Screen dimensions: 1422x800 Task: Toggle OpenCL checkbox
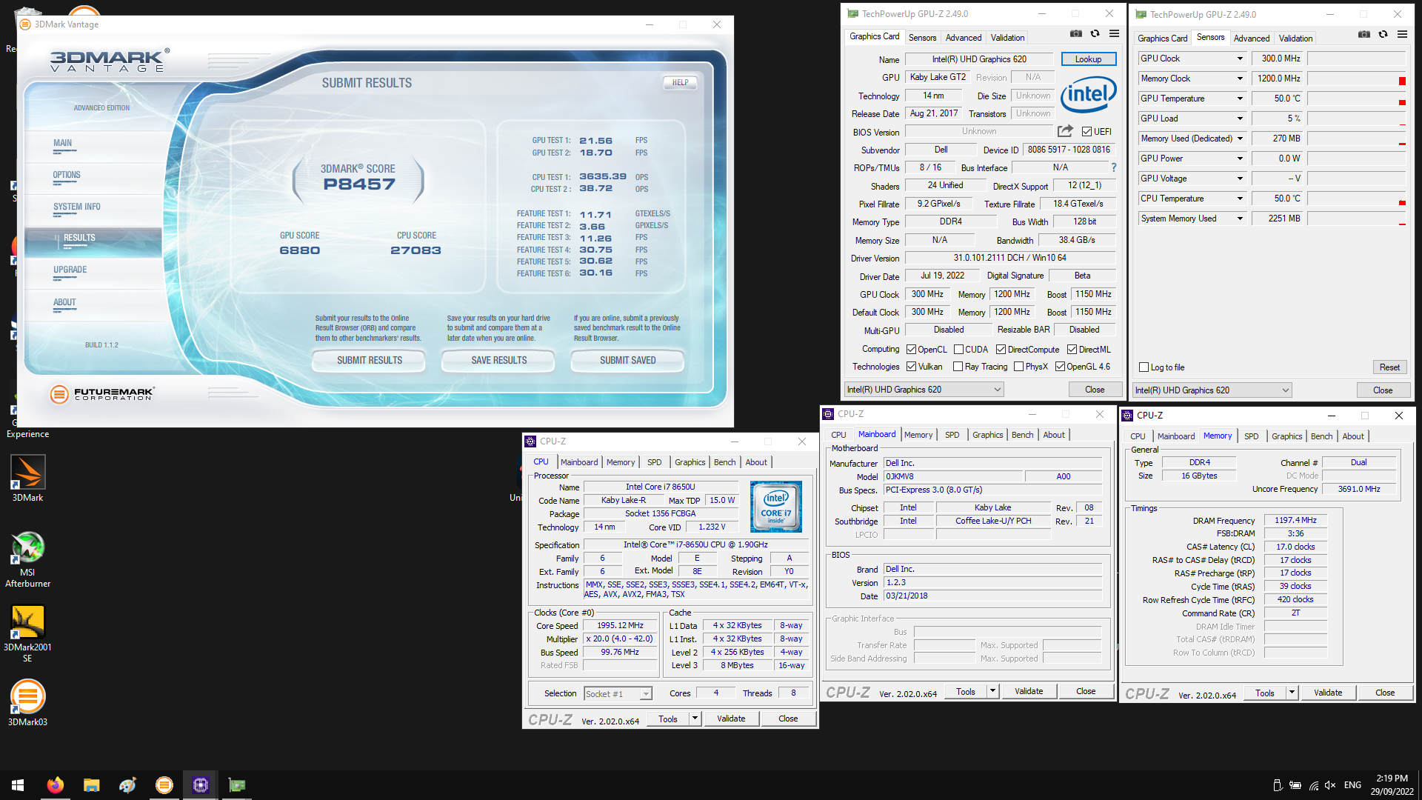pyautogui.click(x=911, y=350)
